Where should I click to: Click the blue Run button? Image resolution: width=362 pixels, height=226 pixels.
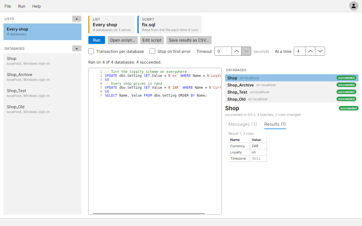point(96,40)
